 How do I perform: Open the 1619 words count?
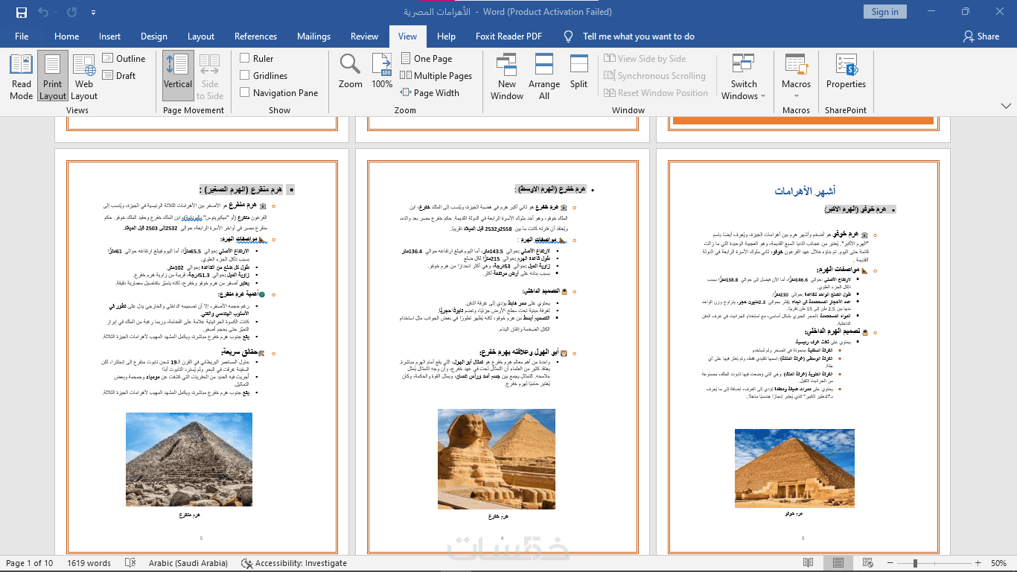[89, 563]
